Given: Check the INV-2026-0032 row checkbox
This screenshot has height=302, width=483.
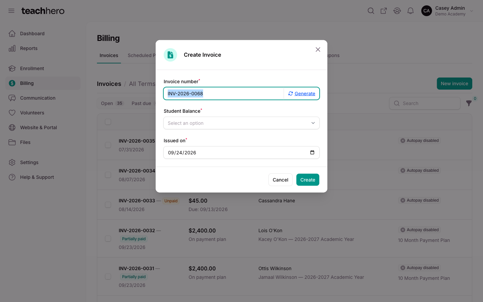Looking at the screenshot, I should coord(108,239).
